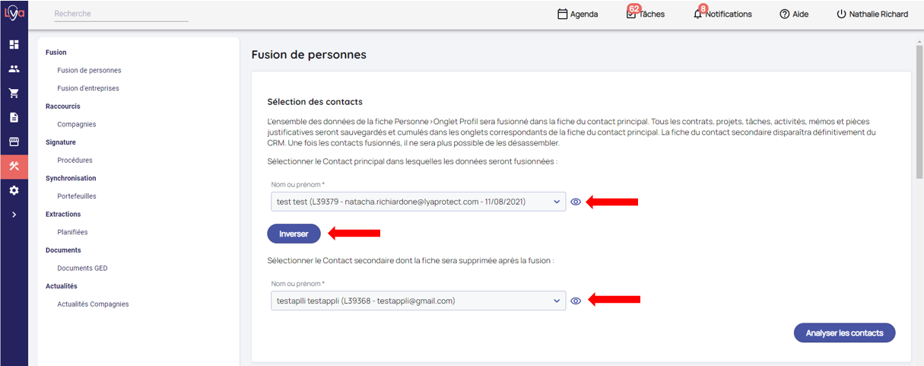The image size is (924, 366).
Task: Click the Inverser button
Action: pos(294,234)
